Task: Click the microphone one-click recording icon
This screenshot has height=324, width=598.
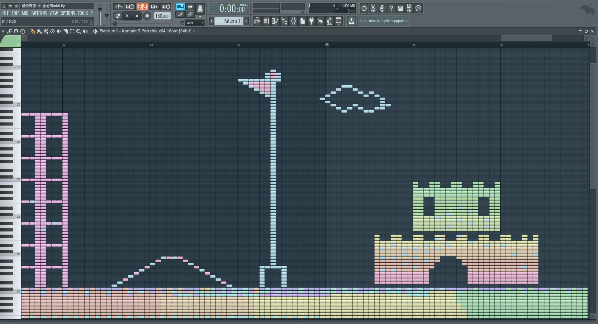Action: (382, 8)
